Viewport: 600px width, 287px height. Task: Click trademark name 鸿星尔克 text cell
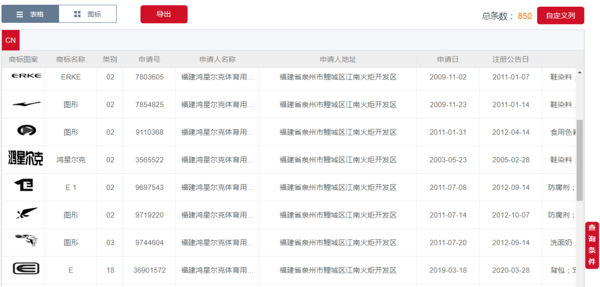71,160
